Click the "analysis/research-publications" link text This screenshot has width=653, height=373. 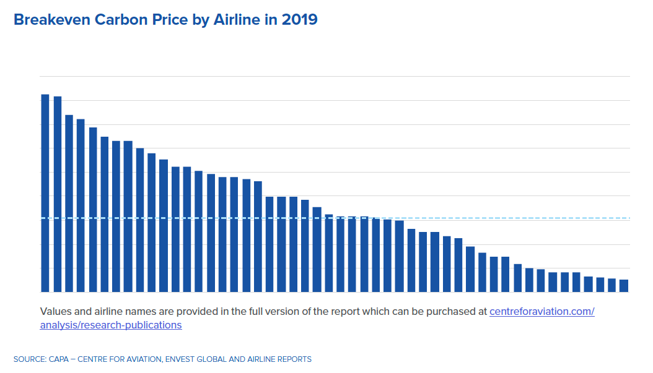[111, 325]
